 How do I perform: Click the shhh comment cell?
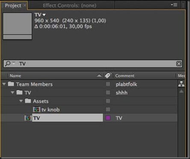122,93
